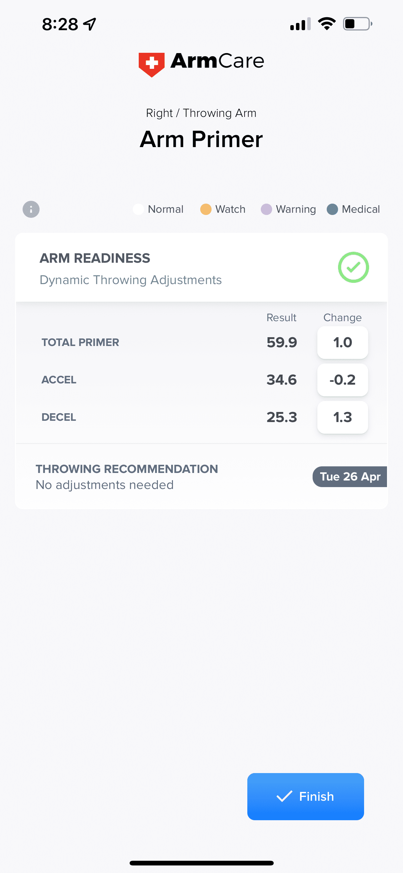This screenshot has width=403, height=873.
Task: Tap the ArmCare red shield logo
Action: click(x=152, y=64)
